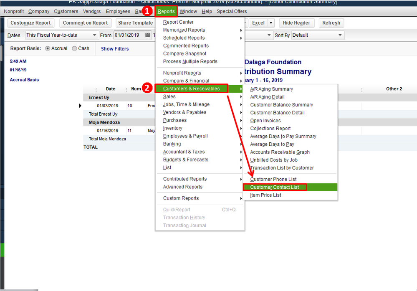Open the Excel button dropdown arrow
Viewport: 417px width, 291px height.
click(271, 23)
